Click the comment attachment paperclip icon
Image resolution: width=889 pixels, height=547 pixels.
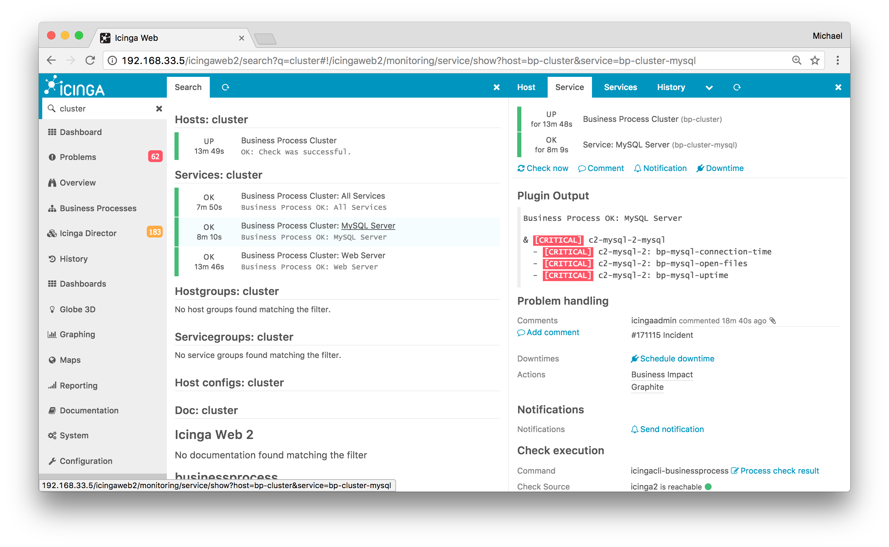773,321
